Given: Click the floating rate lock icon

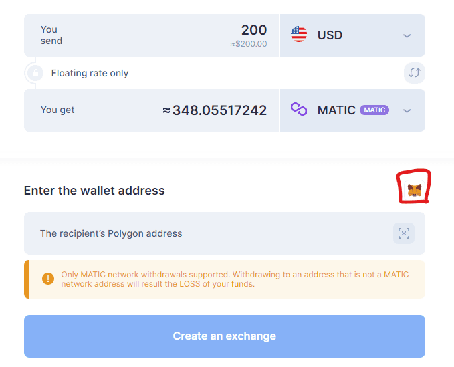Looking at the screenshot, I should tap(35, 73).
